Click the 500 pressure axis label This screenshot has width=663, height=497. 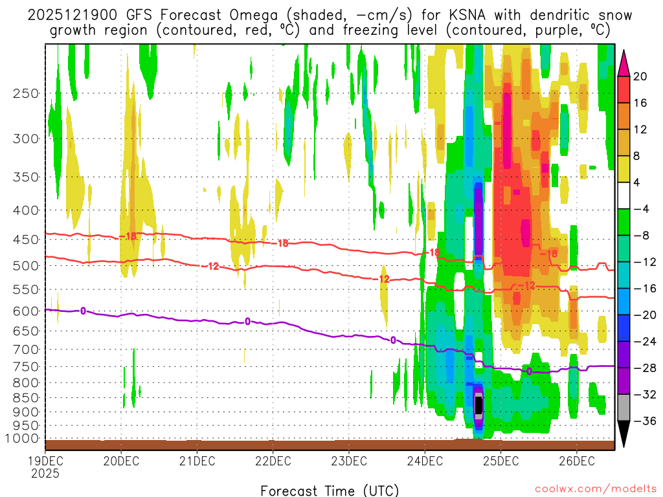point(26,266)
